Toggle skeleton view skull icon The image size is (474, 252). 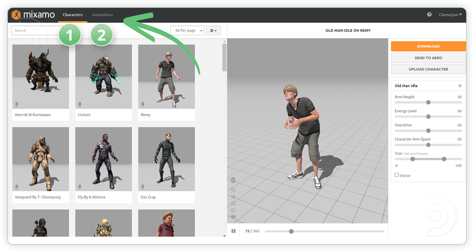(x=233, y=180)
